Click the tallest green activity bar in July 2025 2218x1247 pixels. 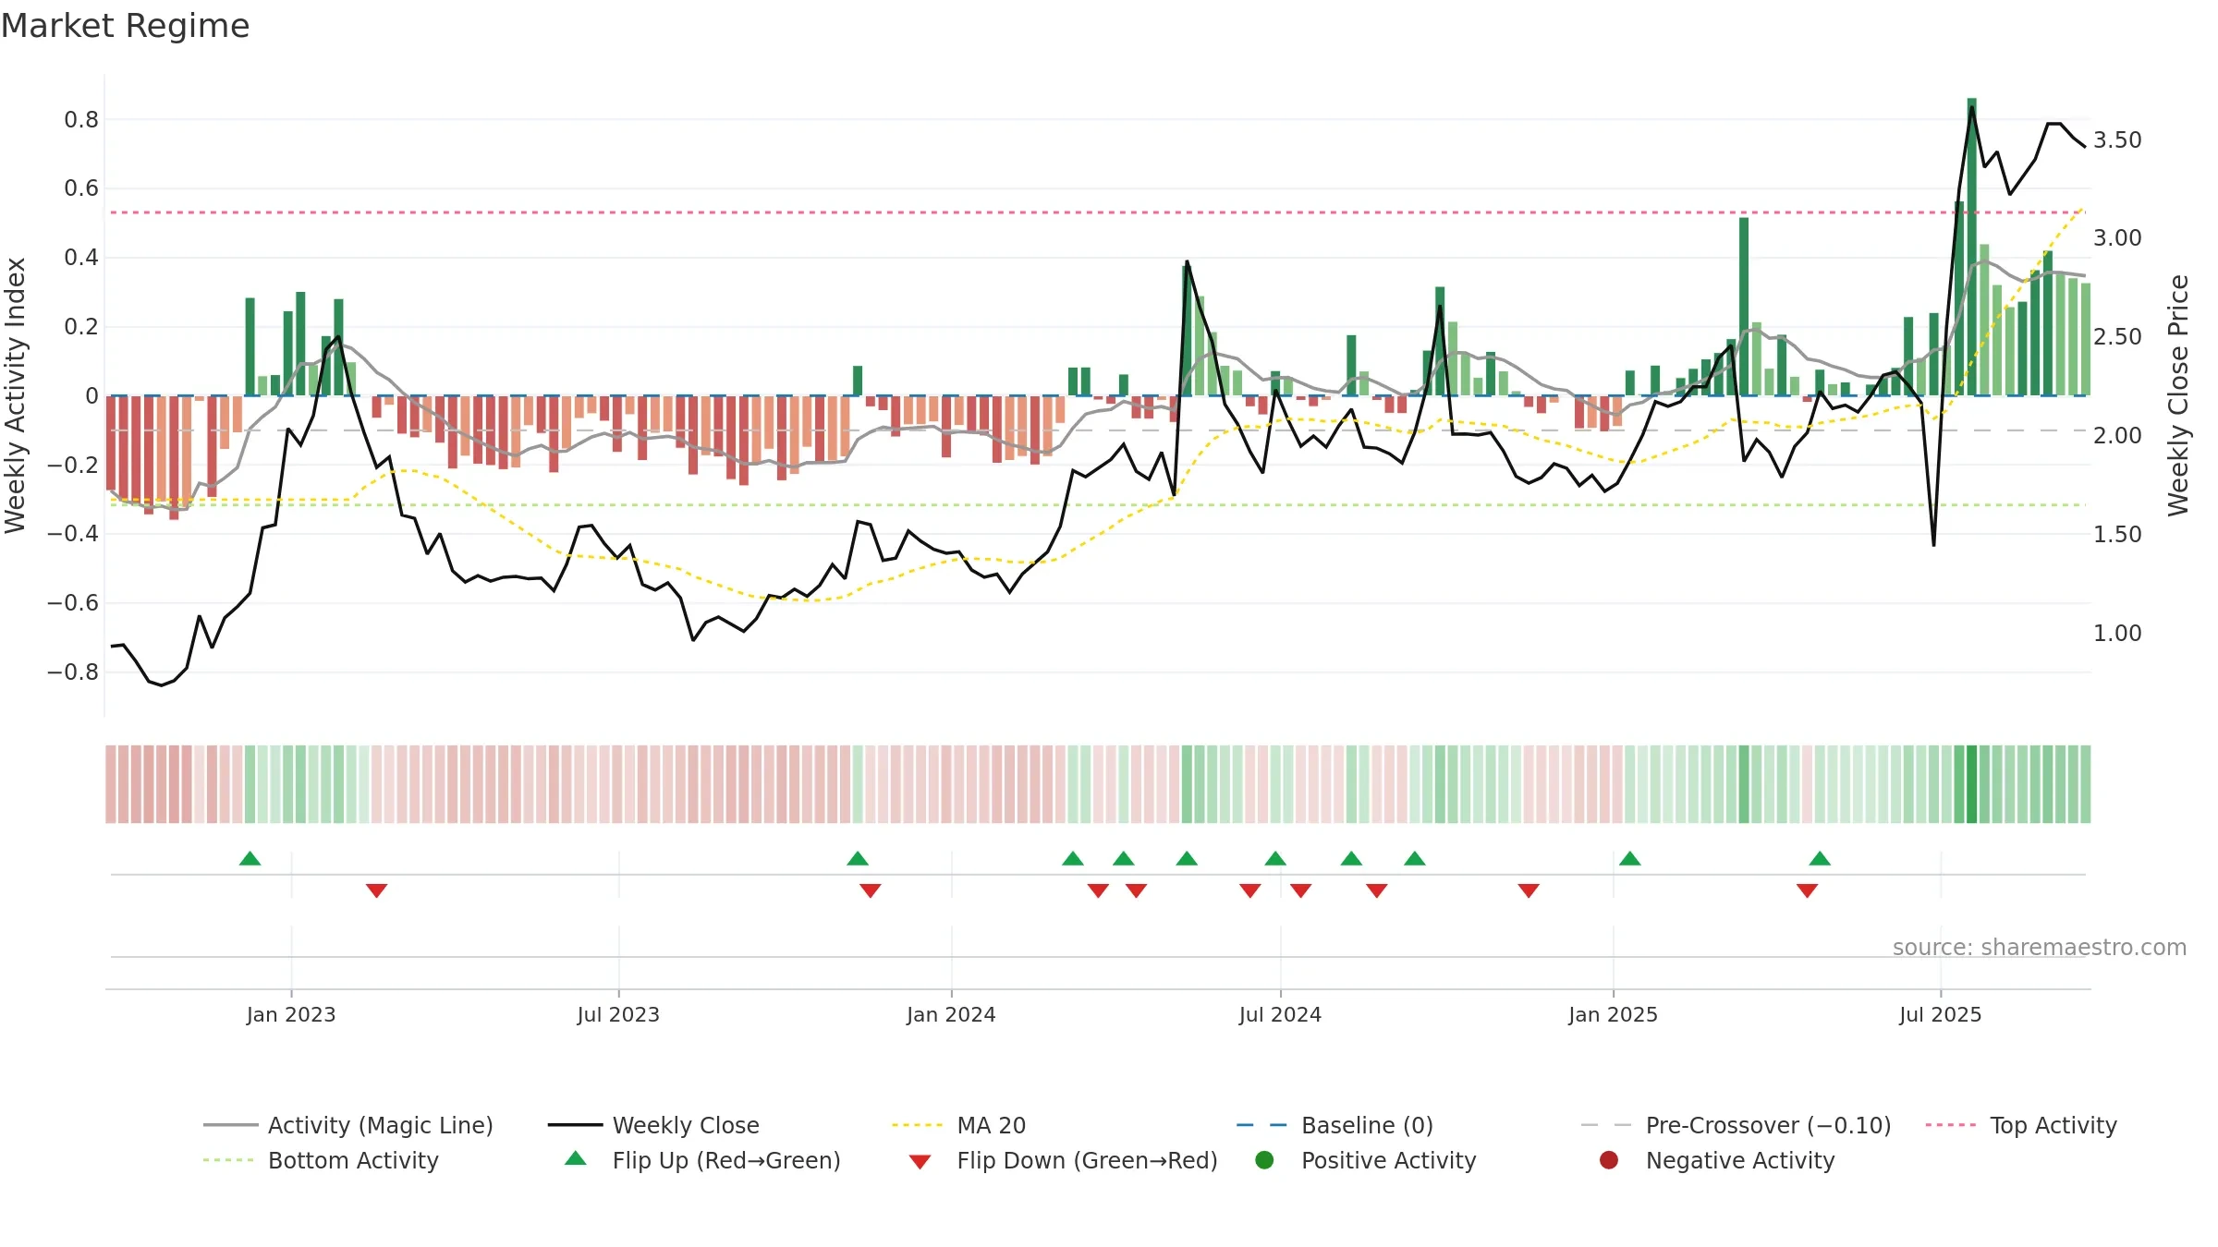(1972, 247)
